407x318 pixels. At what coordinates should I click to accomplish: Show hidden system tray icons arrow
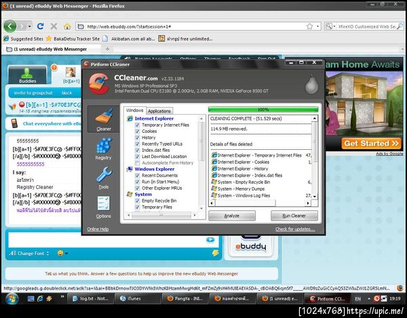coord(369,298)
